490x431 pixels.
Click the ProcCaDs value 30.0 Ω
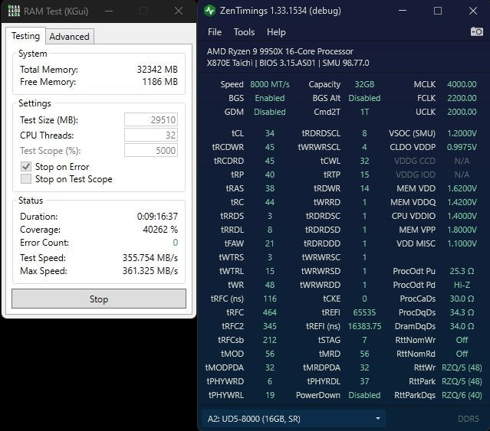click(x=462, y=299)
